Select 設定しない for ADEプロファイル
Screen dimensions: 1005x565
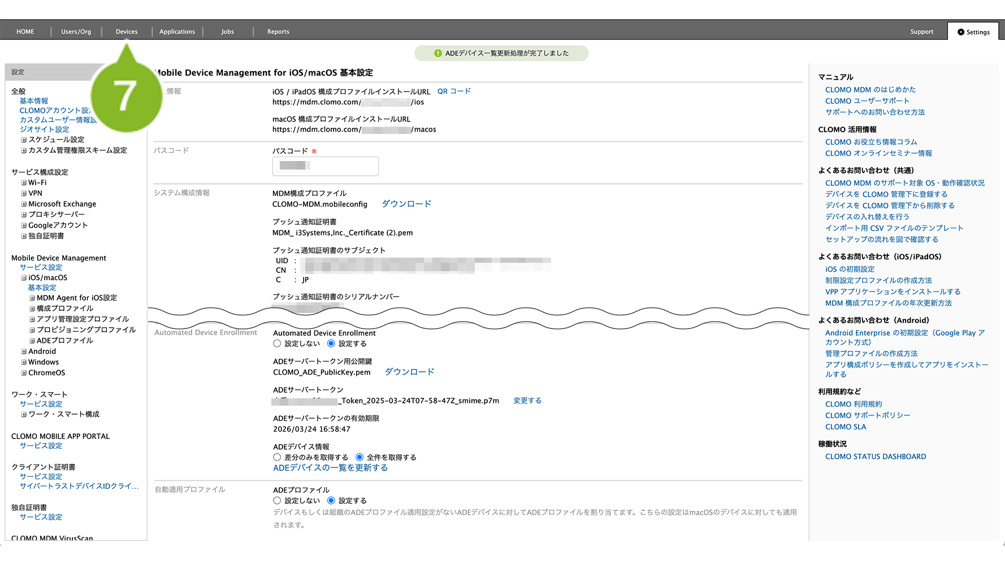(x=277, y=501)
